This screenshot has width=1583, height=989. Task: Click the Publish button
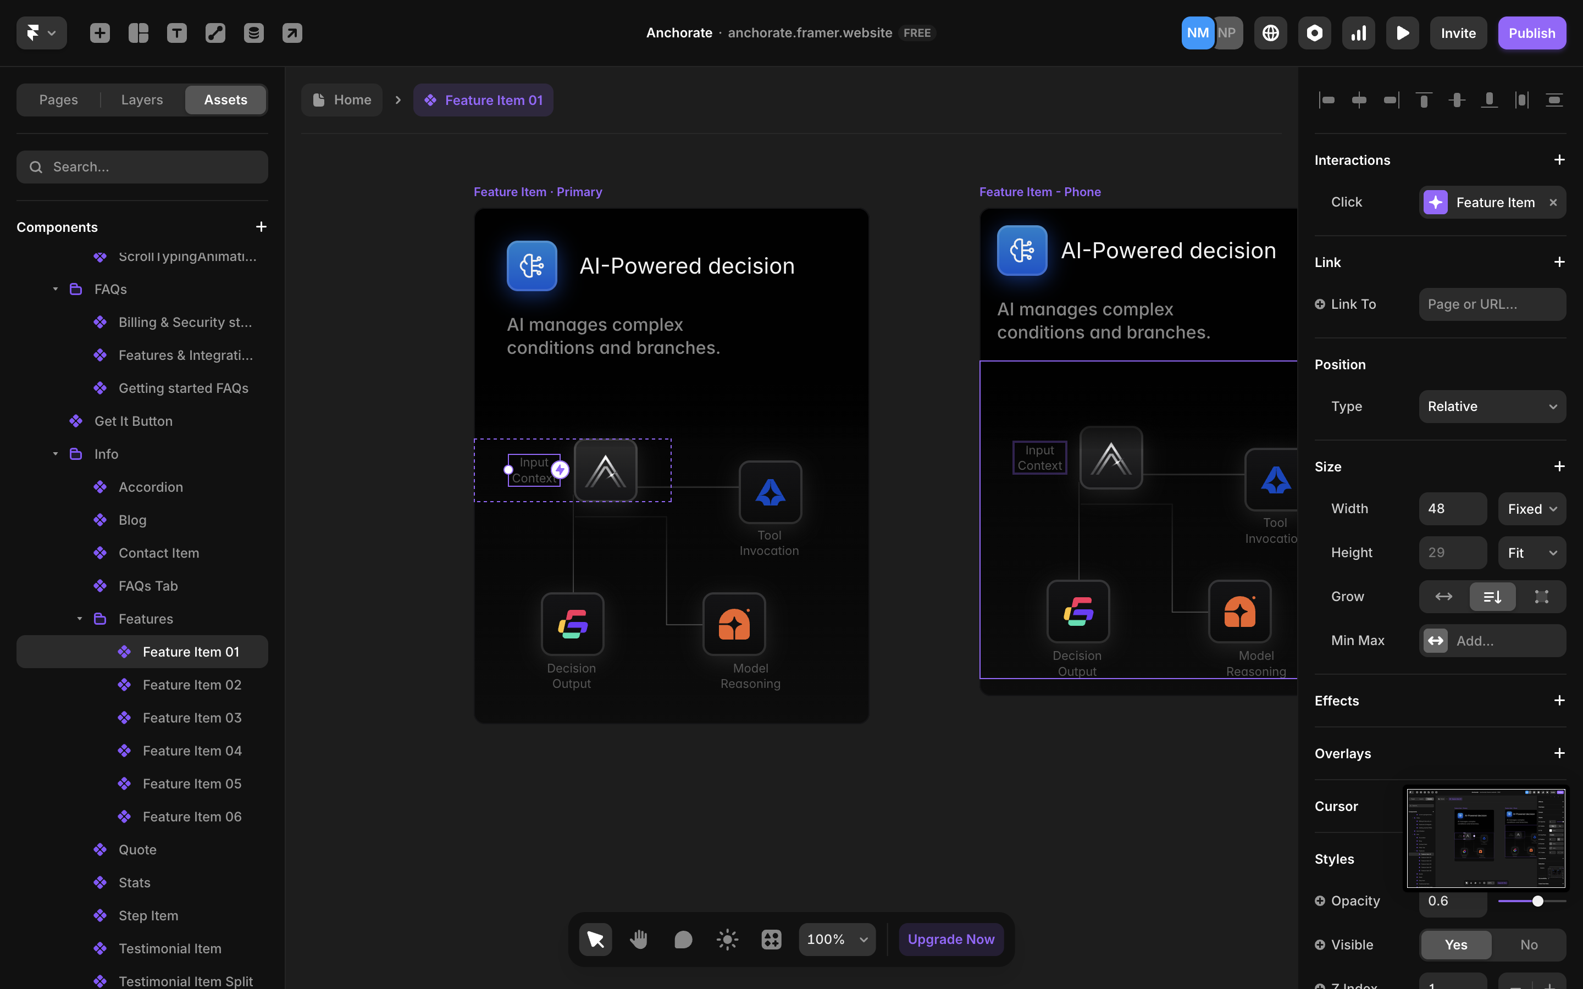[x=1531, y=33]
